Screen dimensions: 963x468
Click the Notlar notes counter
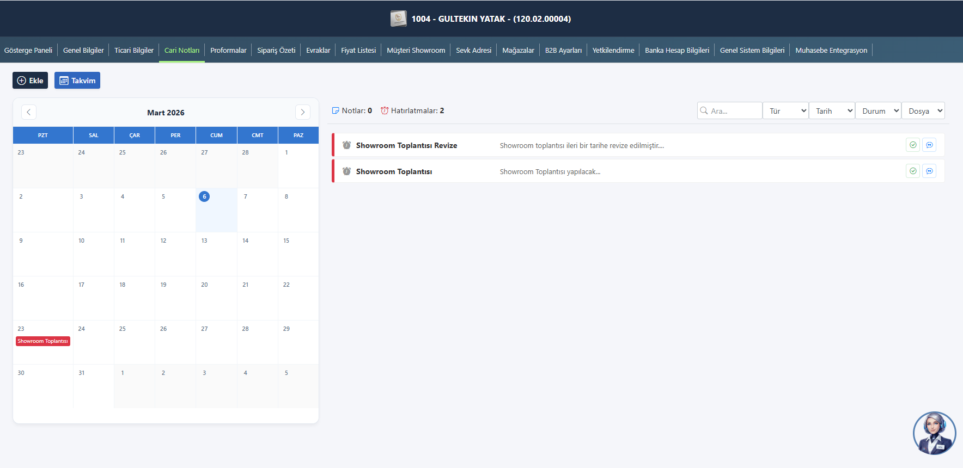click(352, 110)
